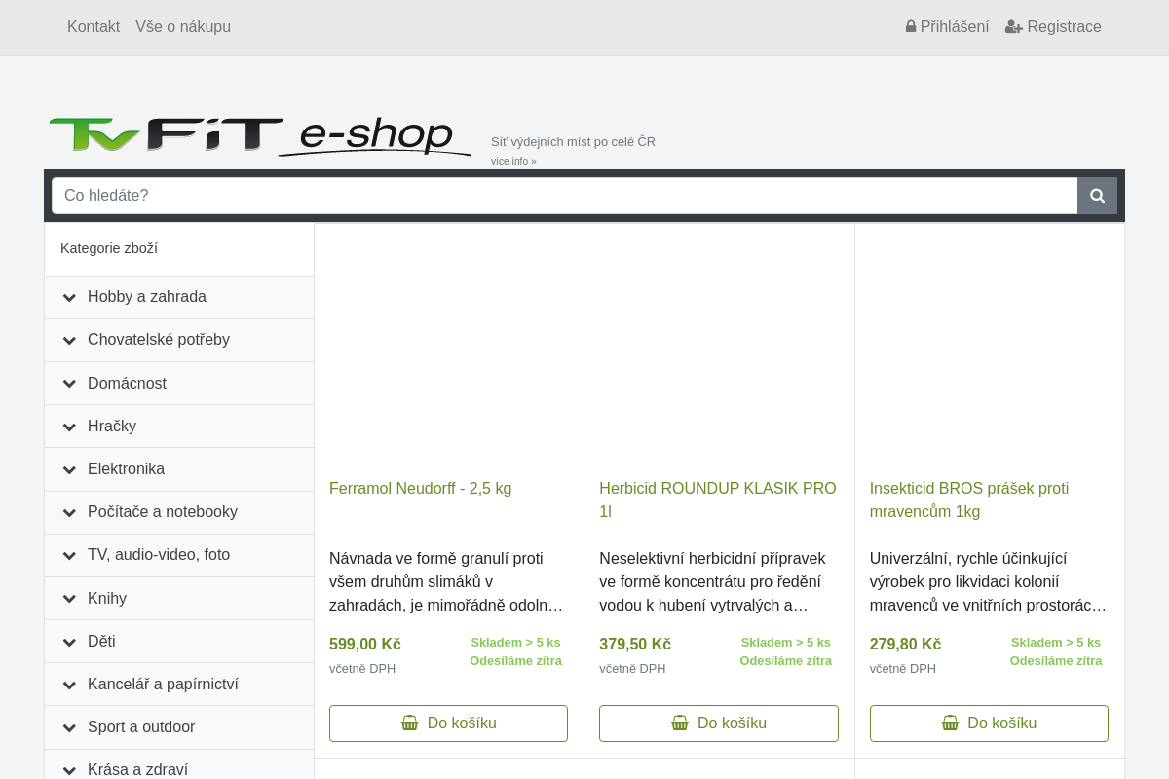Open Insekticid BROS prášek proti mravencům product
The image size is (1169, 779).
pyautogui.click(x=969, y=500)
